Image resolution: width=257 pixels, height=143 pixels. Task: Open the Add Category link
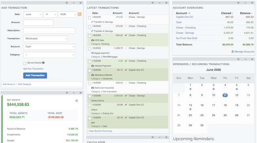click(25, 84)
